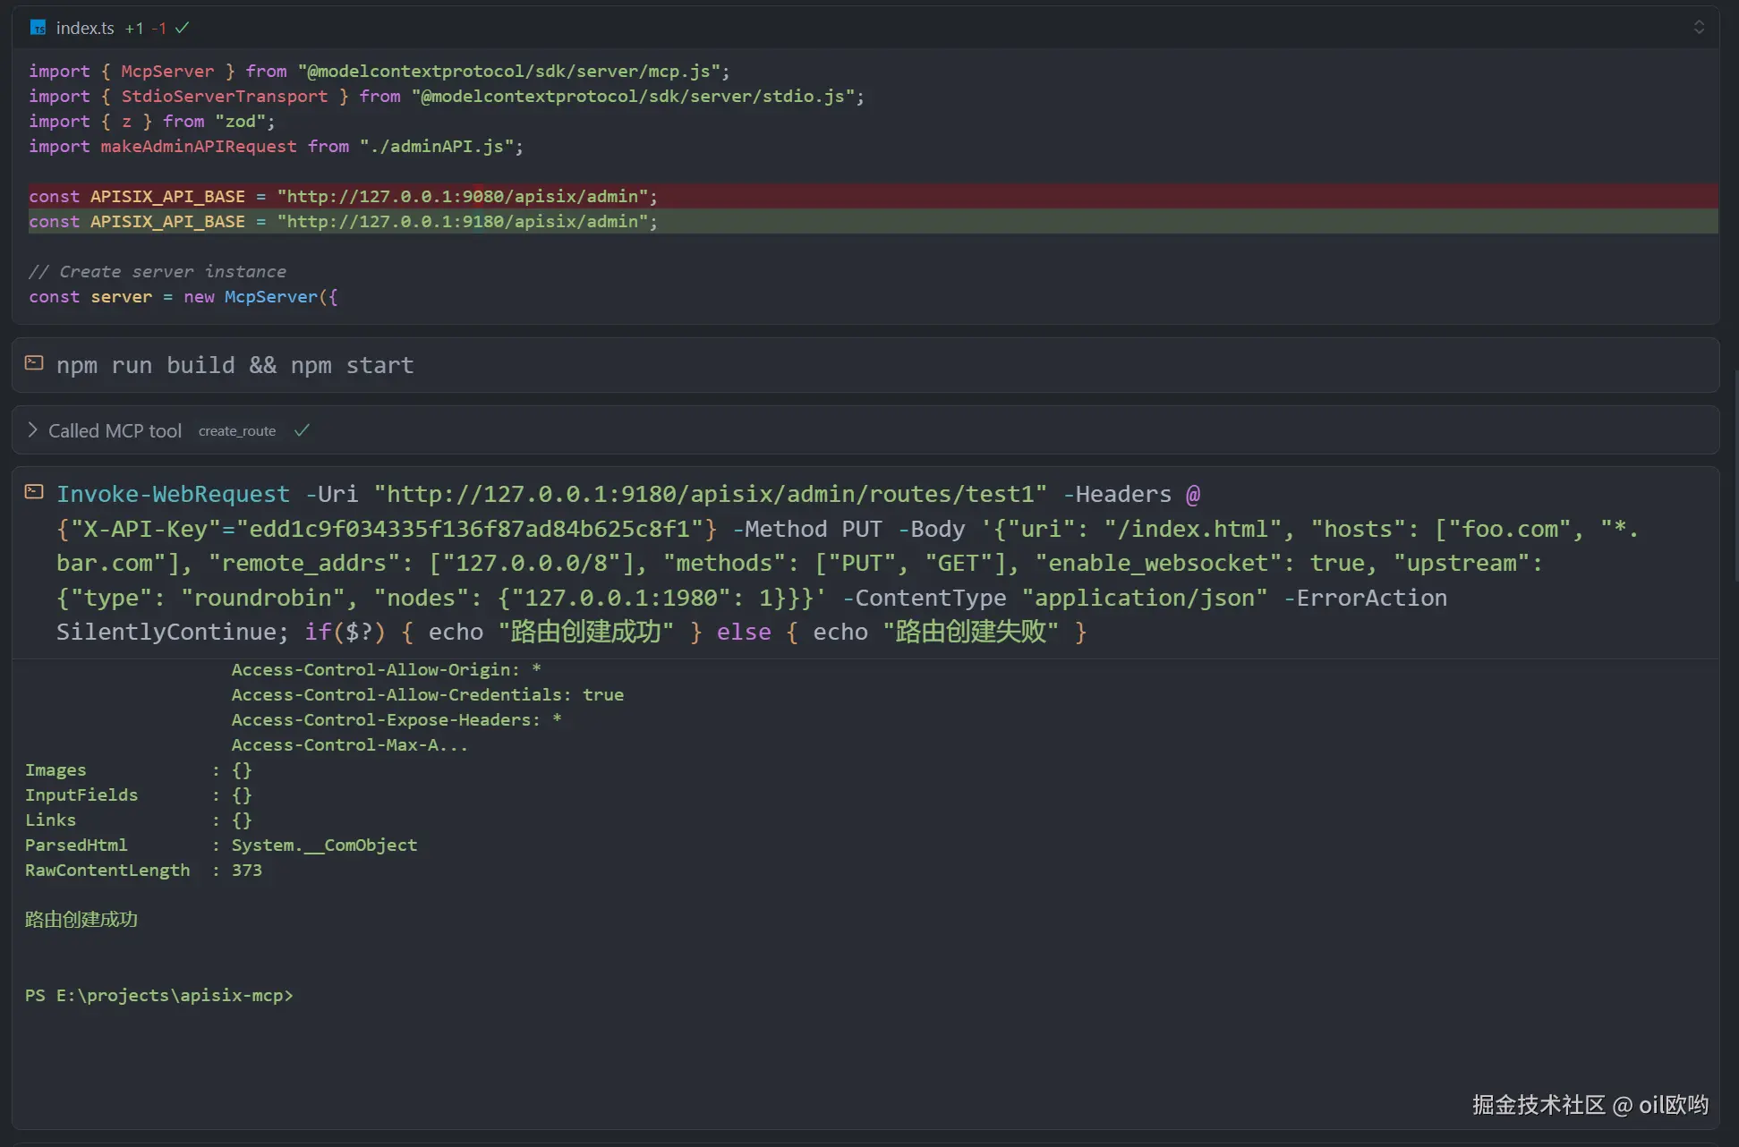Click the terminal icon beside npm run build
Screen dimensions: 1739x1147
click(34, 363)
